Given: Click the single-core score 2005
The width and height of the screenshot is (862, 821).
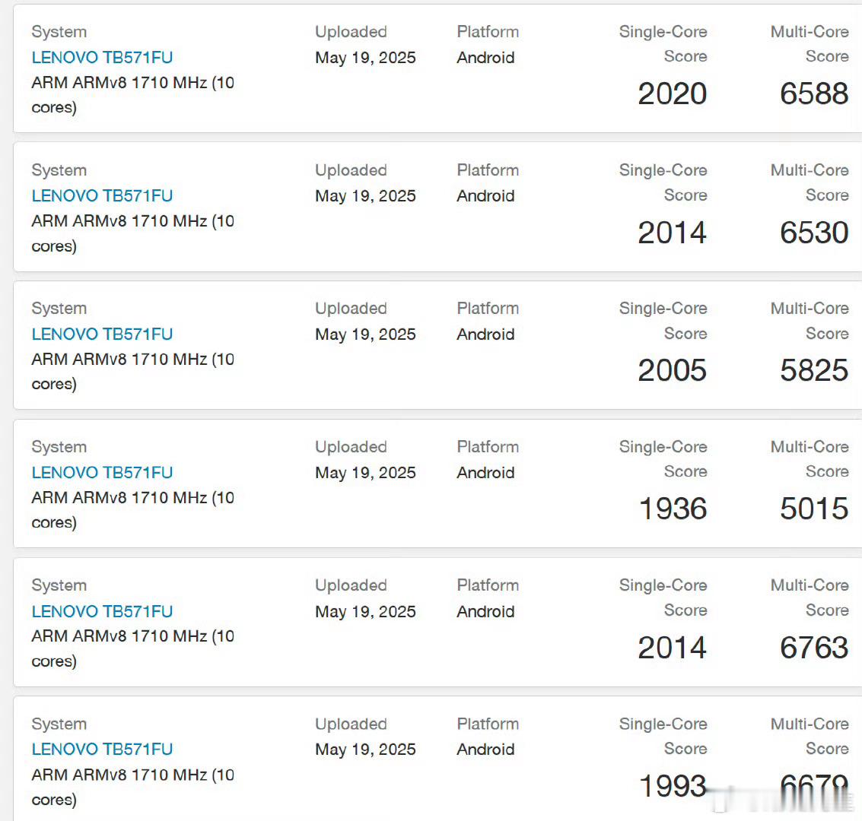Looking at the screenshot, I should pos(673,370).
